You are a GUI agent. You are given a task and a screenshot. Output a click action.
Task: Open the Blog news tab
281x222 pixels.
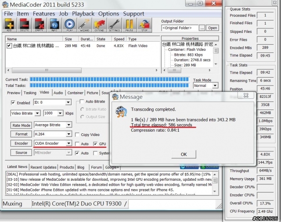(81, 167)
